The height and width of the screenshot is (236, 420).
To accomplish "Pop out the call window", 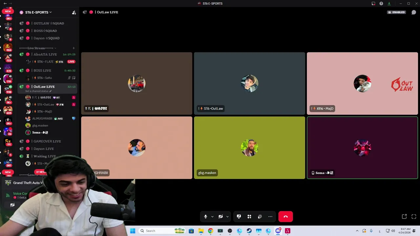I will [404, 217].
